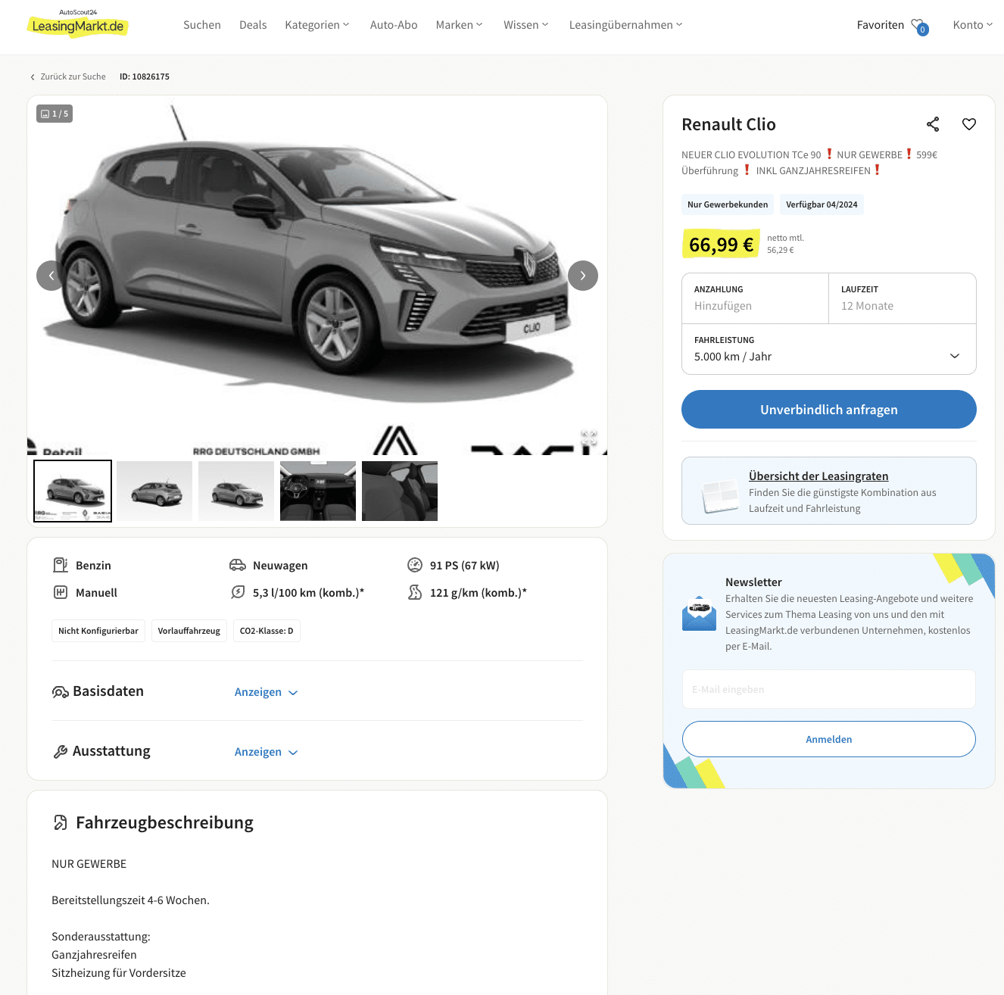The width and height of the screenshot is (1004, 995).
Task: Open the Marken dropdown menu
Action: tap(459, 25)
